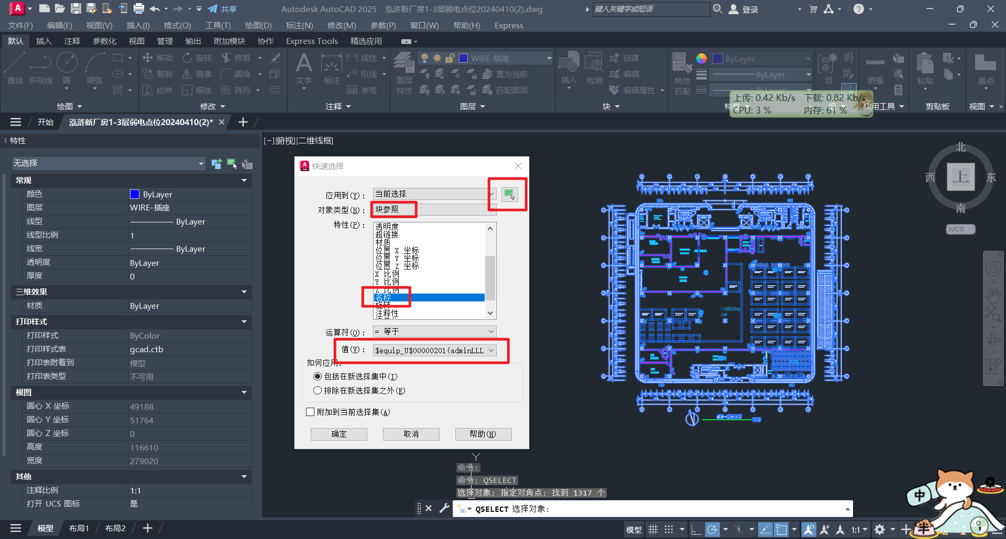
Task: Select the Mirror (镜像) tool
Action: pyautogui.click(x=197, y=74)
